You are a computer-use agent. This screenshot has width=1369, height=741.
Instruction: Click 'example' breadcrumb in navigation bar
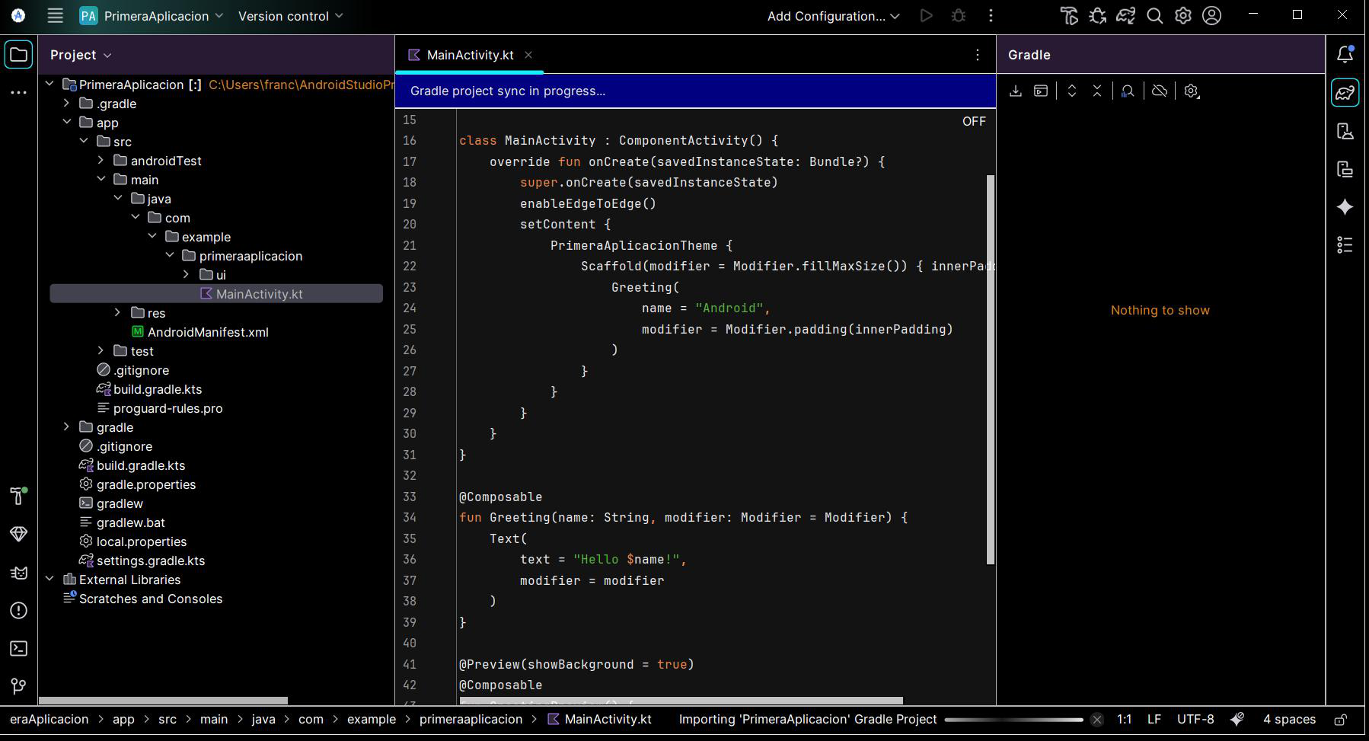tap(372, 719)
